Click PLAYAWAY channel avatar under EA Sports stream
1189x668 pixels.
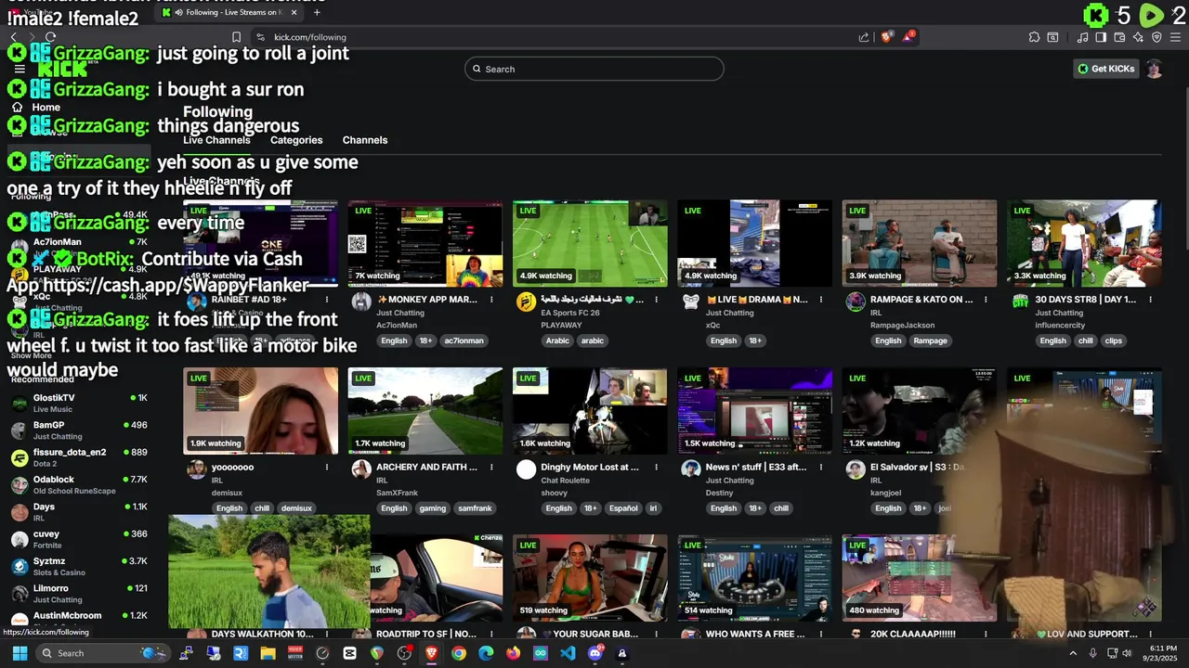[526, 301]
